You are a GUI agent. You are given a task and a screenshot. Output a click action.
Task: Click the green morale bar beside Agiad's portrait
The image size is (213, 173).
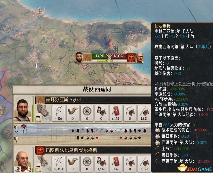point(33,109)
